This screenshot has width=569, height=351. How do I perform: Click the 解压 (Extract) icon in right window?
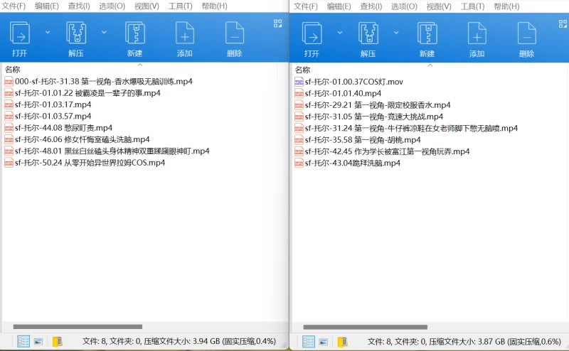point(368,33)
